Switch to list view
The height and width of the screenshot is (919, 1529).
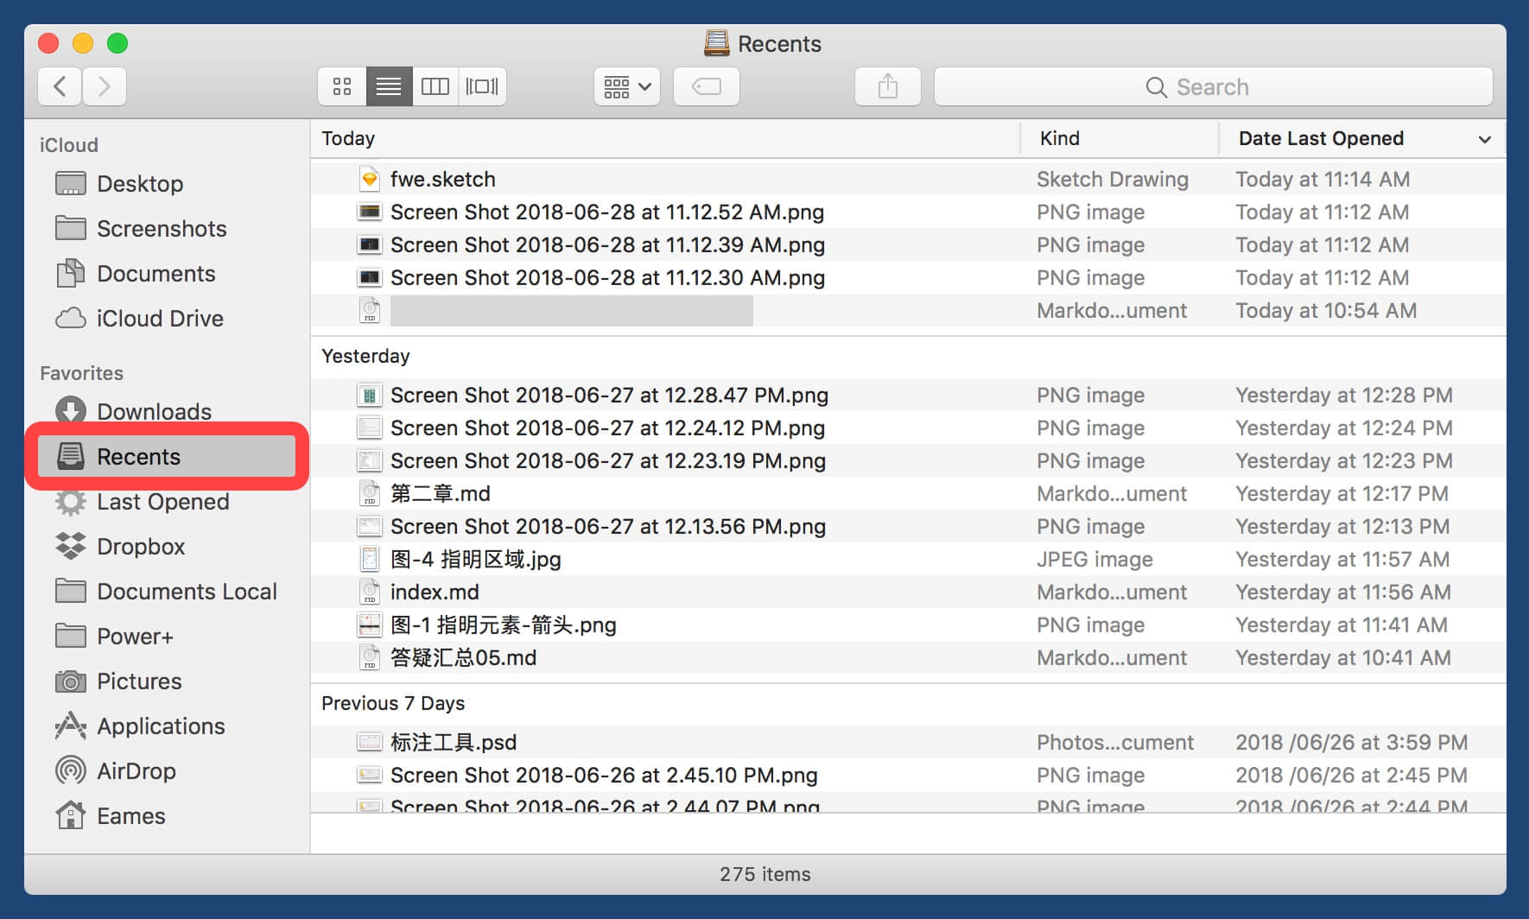[389, 86]
